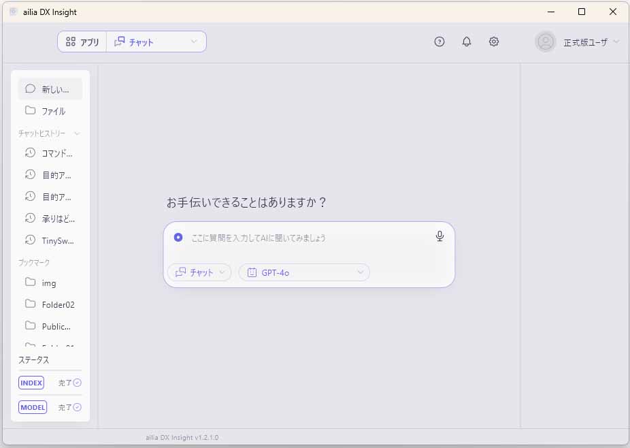Collapse the チャットヒストリー section

pyautogui.click(x=77, y=133)
